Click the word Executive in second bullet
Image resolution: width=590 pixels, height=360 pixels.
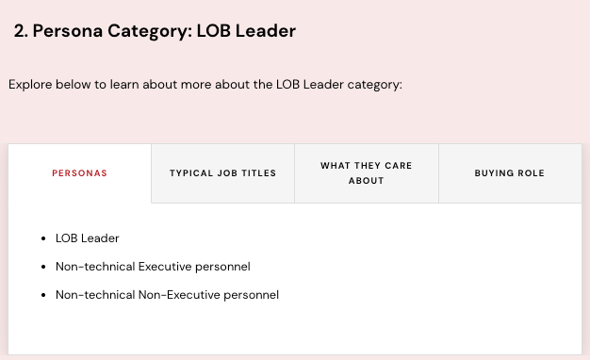pos(165,267)
